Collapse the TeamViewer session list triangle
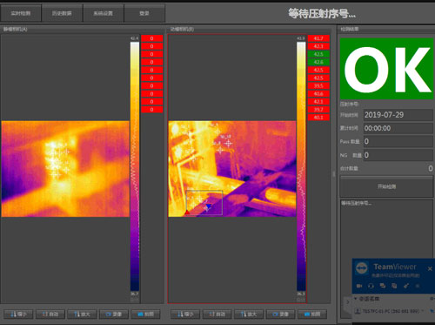The image size is (435, 325). (x=356, y=299)
